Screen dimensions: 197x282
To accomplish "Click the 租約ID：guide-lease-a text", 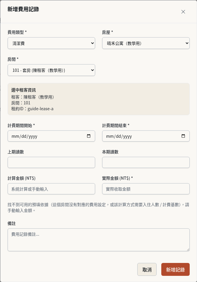I will point(32,109).
